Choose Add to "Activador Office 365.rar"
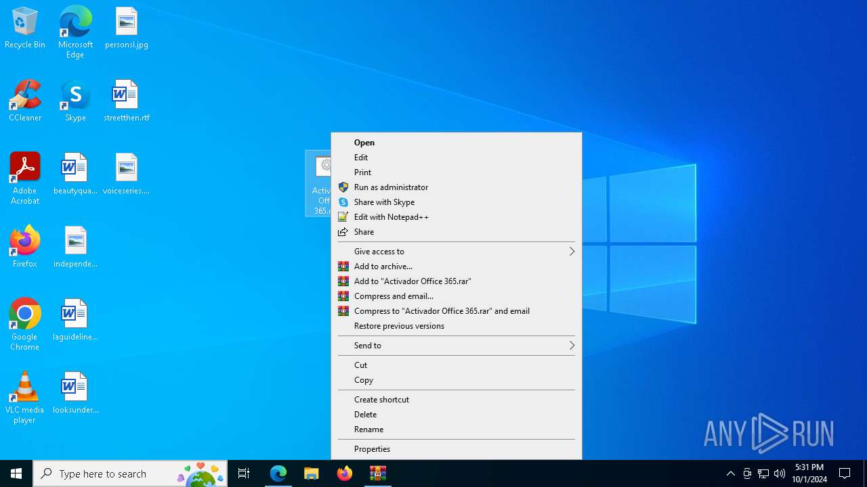The image size is (867, 487). coord(457,281)
